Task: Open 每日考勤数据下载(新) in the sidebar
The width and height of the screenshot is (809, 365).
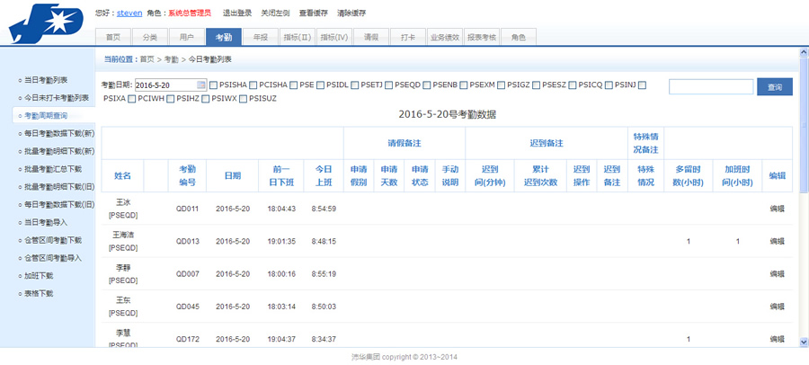Action: click(x=59, y=133)
